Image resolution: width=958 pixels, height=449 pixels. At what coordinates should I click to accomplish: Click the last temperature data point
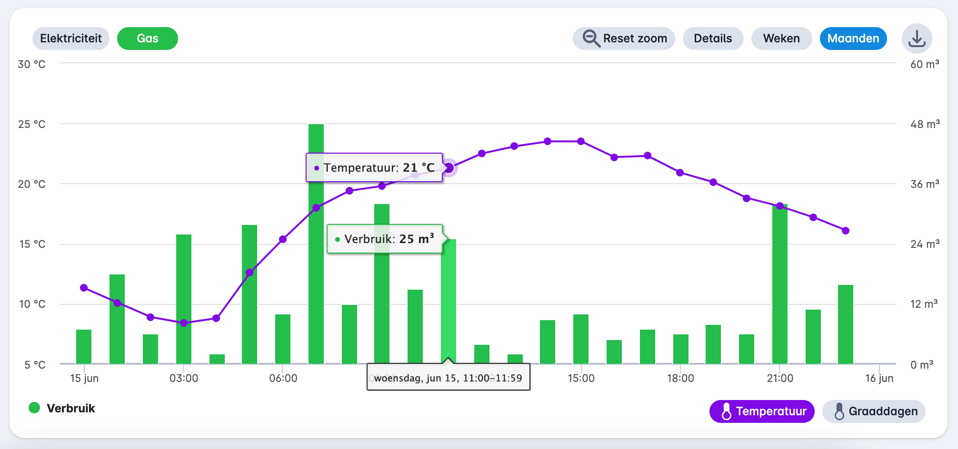[846, 231]
